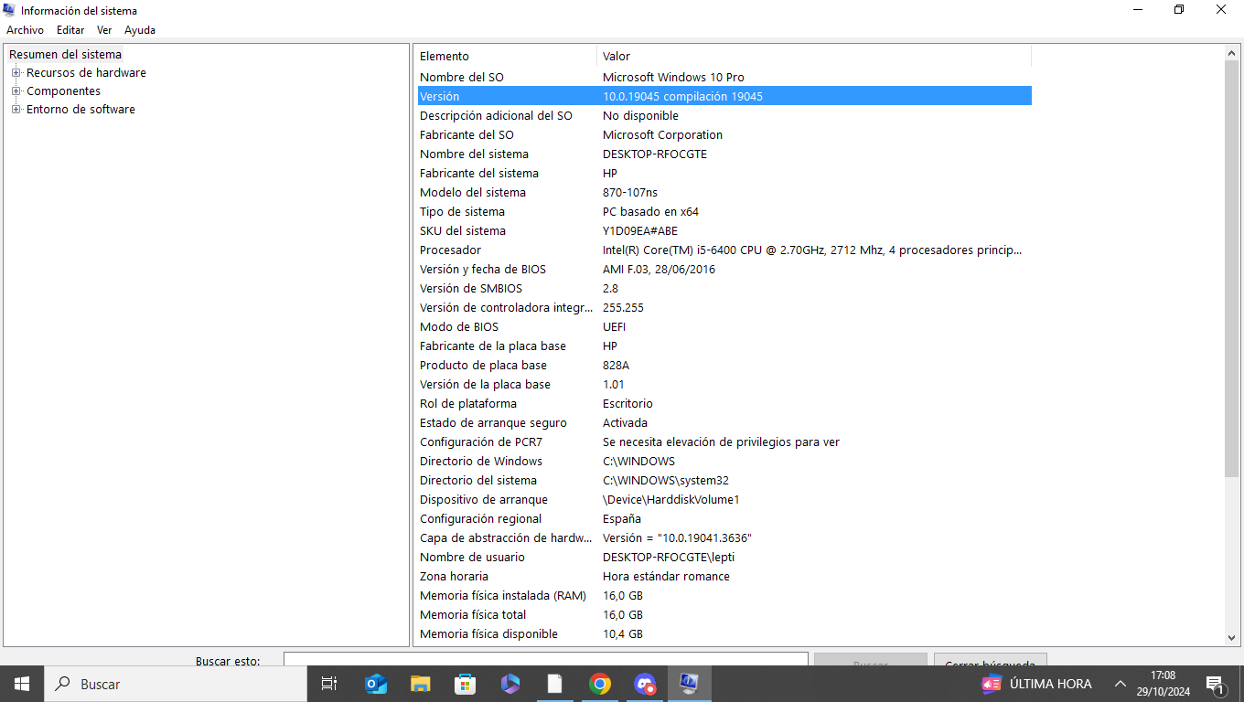This screenshot has width=1244, height=702.
Task: Select the Modelo del sistema row
Action: (x=724, y=193)
